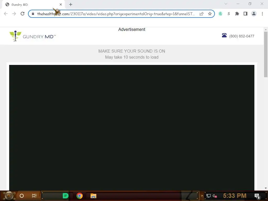Image resolution: width=268 pixels, height=201 pixels.
Task: Close the Gundry MD tab
Action: coord(61,4)
